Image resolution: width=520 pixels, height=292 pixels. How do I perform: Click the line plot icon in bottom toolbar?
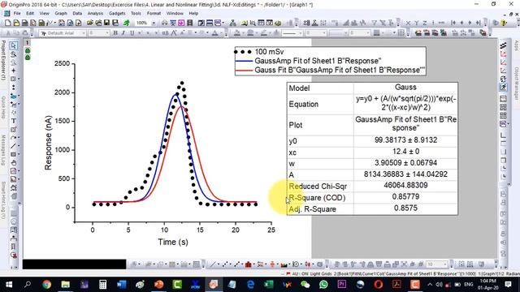pos(213,264)
